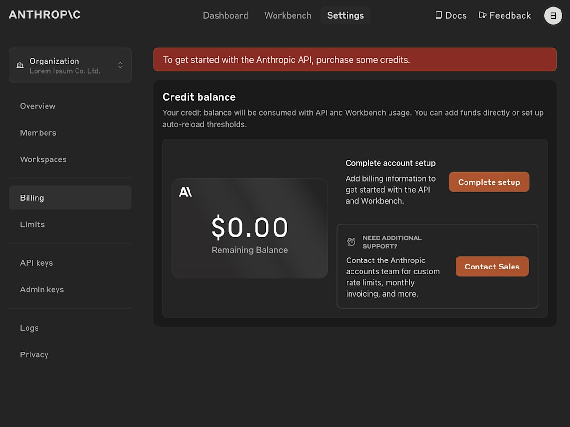Click the 'Add billing information' paragraph
Image resolution: width=570 pixels, height=427 pixels.
[x=390, y=190]
